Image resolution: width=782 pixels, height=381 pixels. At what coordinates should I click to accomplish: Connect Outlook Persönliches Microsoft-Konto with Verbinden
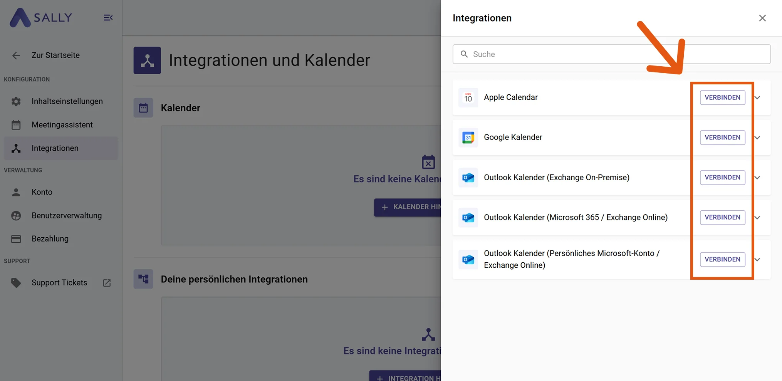click(722, 260)
